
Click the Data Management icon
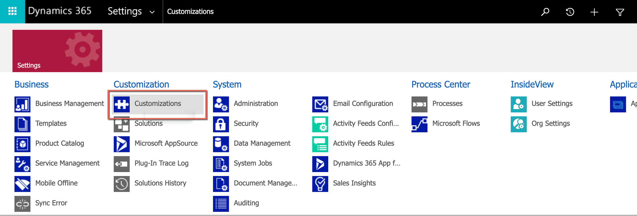[x=221, y=144]
